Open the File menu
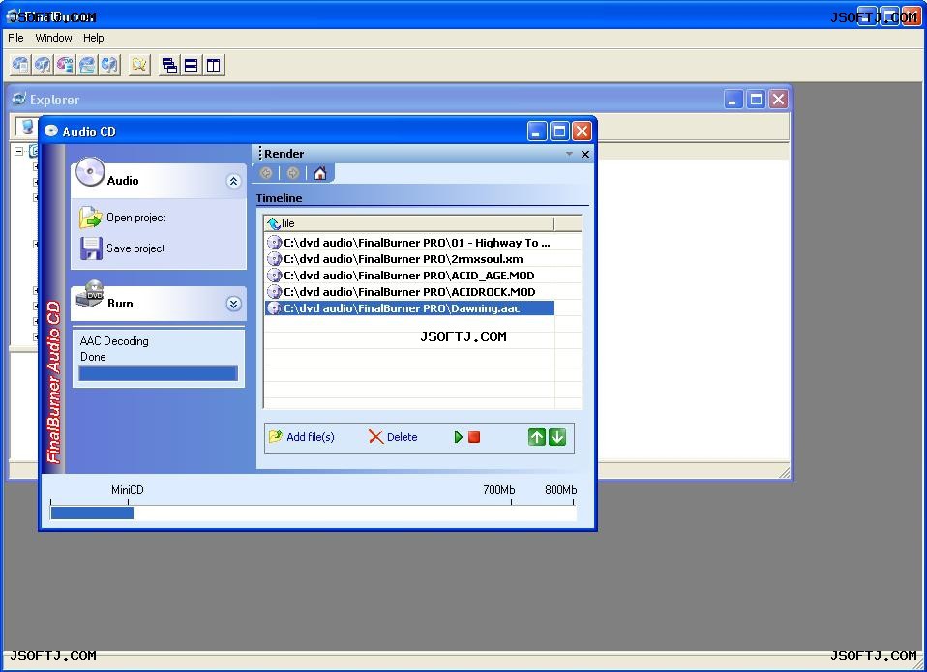Image resolution: width=927 pixels, height=672 pixels. click(15, 38)
